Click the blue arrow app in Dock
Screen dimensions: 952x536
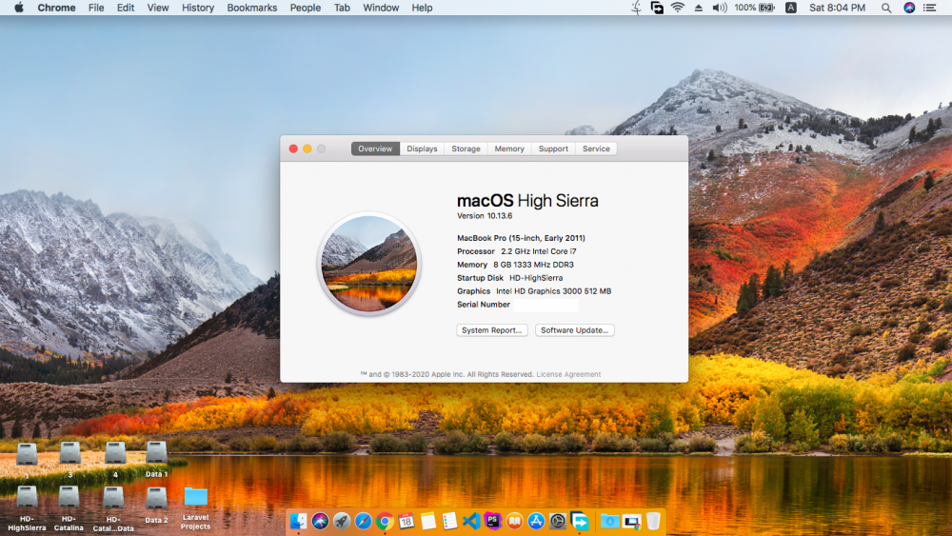[580, 521]
